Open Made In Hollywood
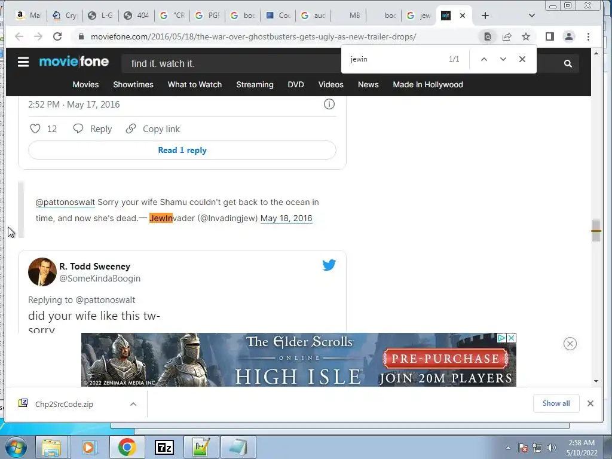The image size is (612, 459). tap(428, 85)
